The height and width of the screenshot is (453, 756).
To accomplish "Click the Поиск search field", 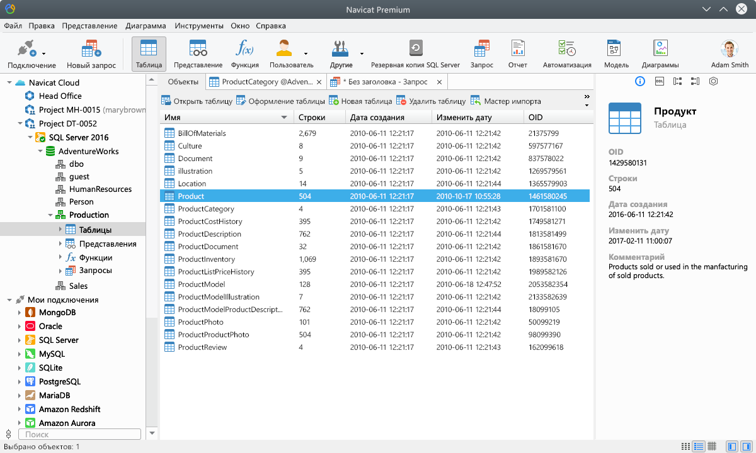I will click(79, 434).
